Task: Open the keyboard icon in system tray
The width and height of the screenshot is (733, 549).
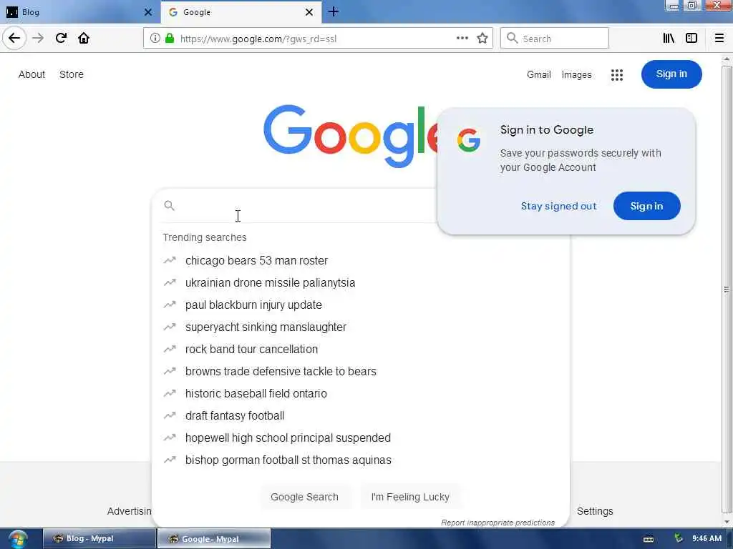Action: [649, 539]
